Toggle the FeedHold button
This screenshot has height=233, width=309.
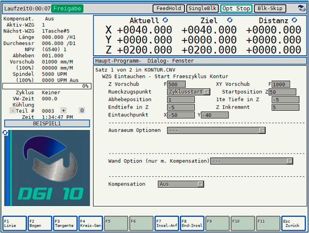[x=169, y=9]
